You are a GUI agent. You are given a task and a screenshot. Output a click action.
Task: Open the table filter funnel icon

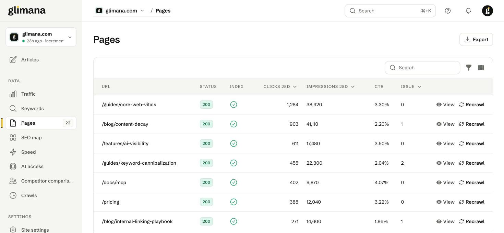[x=469, y=68]
